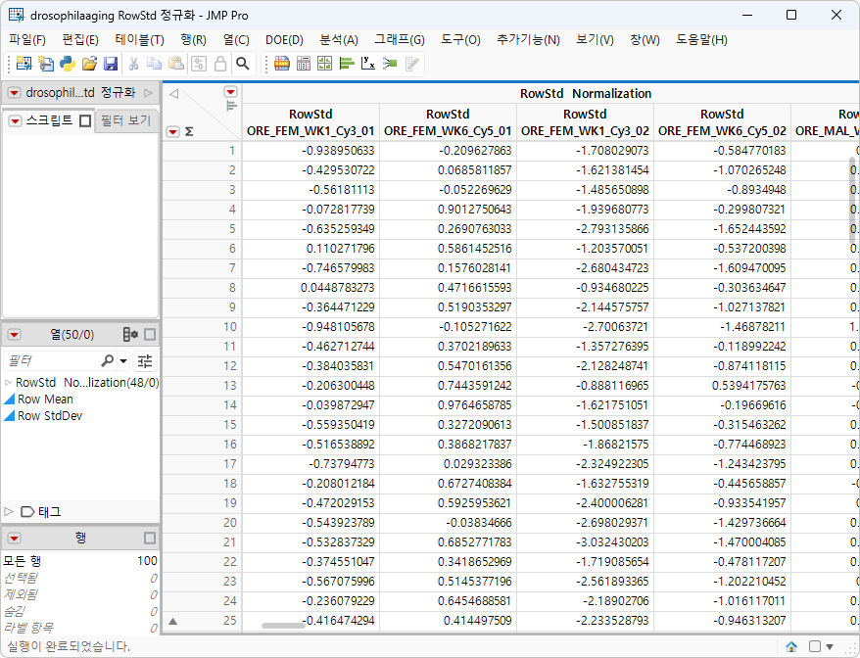Click the Paste clipboard icon
Screen dimensions: 860x658
(176, 64)
